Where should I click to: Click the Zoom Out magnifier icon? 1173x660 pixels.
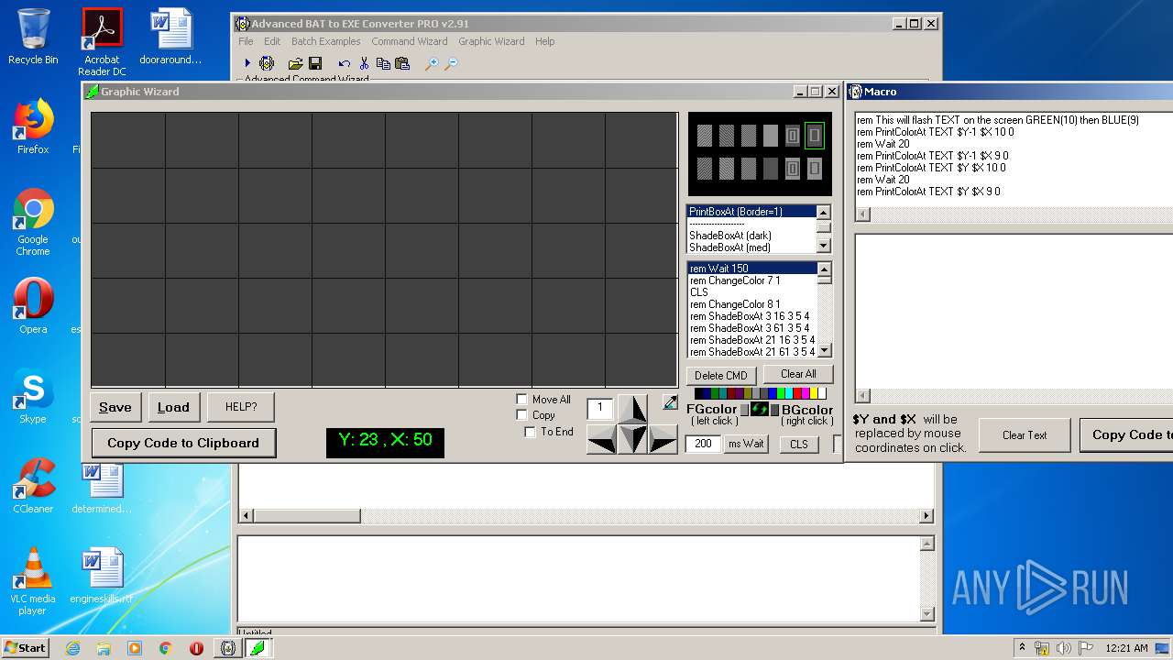[x=451, y=63]
